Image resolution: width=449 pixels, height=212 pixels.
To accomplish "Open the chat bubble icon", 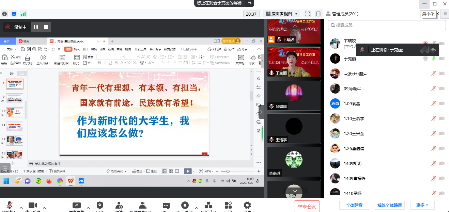I will [x=166, y=206].
